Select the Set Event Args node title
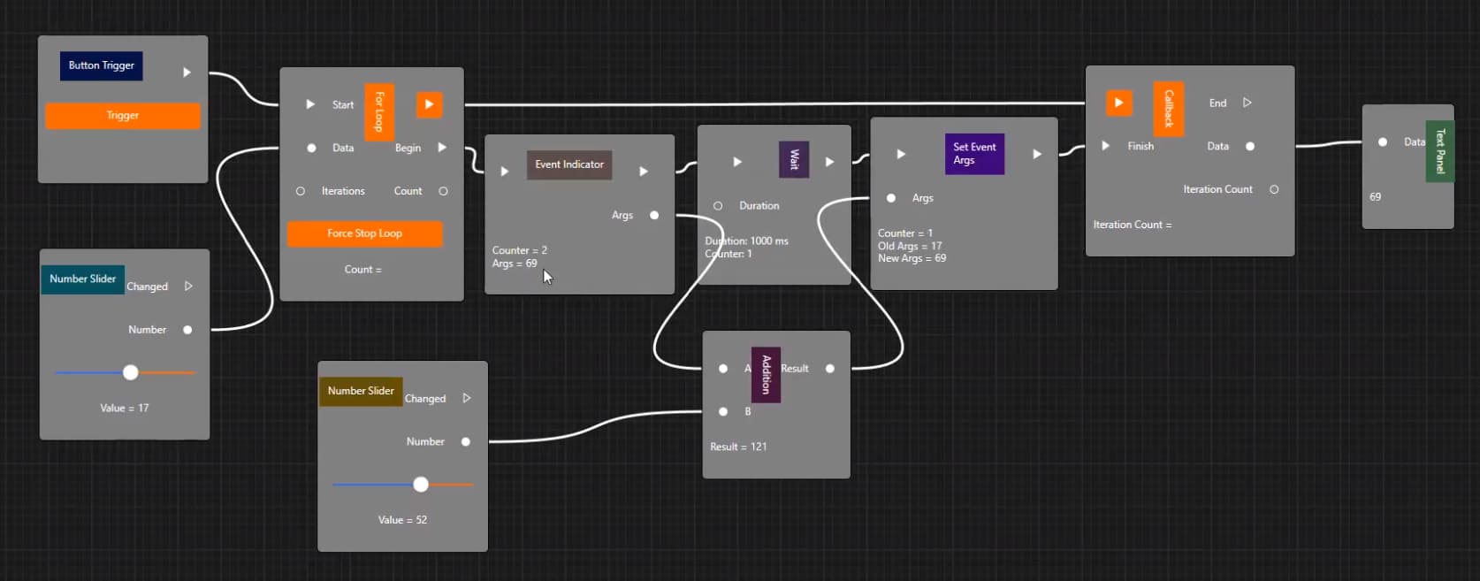This screenshot has width=1480, height=581. [974, 154]
